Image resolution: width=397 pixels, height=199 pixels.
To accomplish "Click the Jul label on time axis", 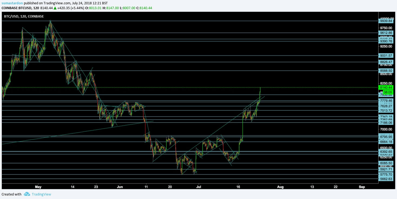I will (x=199, y=187).
